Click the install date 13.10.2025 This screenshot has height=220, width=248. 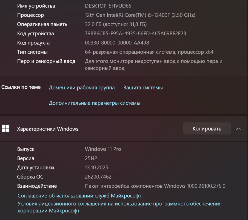click(x=96, y=168)
